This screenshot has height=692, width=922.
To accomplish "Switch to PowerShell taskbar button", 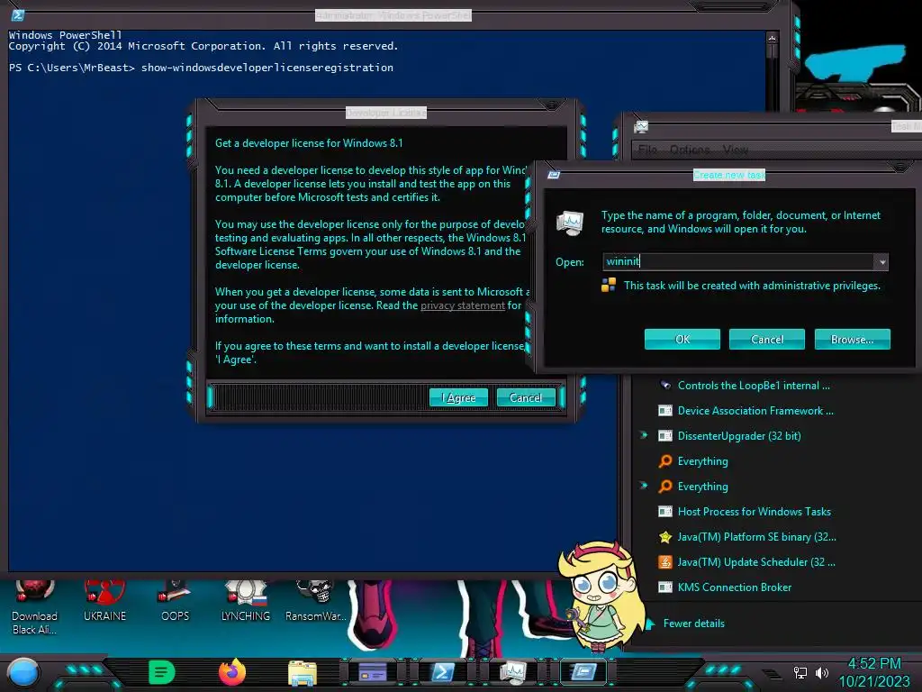I will point(443,671).
